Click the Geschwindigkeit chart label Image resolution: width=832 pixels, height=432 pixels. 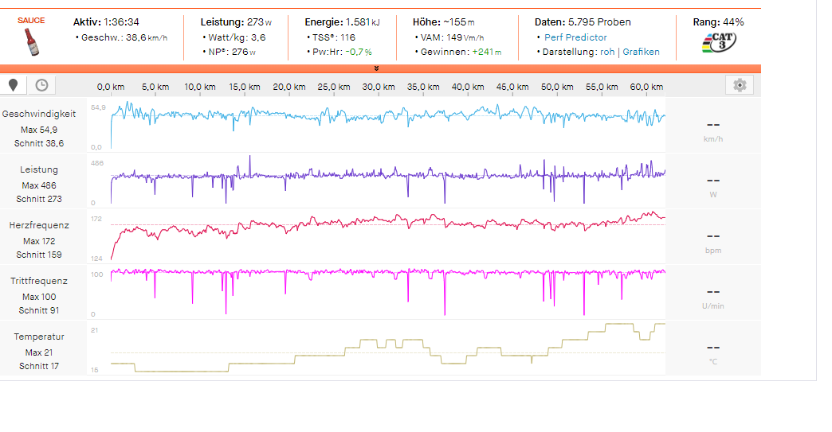[x=39, y=114]
